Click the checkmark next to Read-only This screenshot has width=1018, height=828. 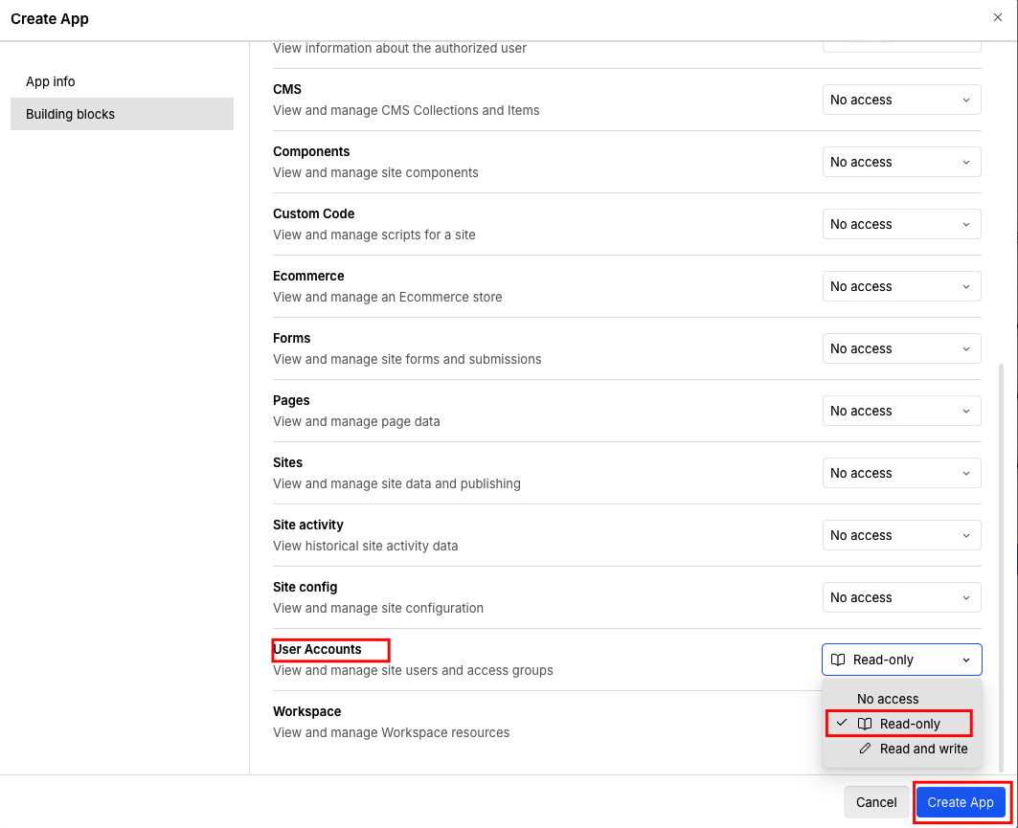coord(841,724)
